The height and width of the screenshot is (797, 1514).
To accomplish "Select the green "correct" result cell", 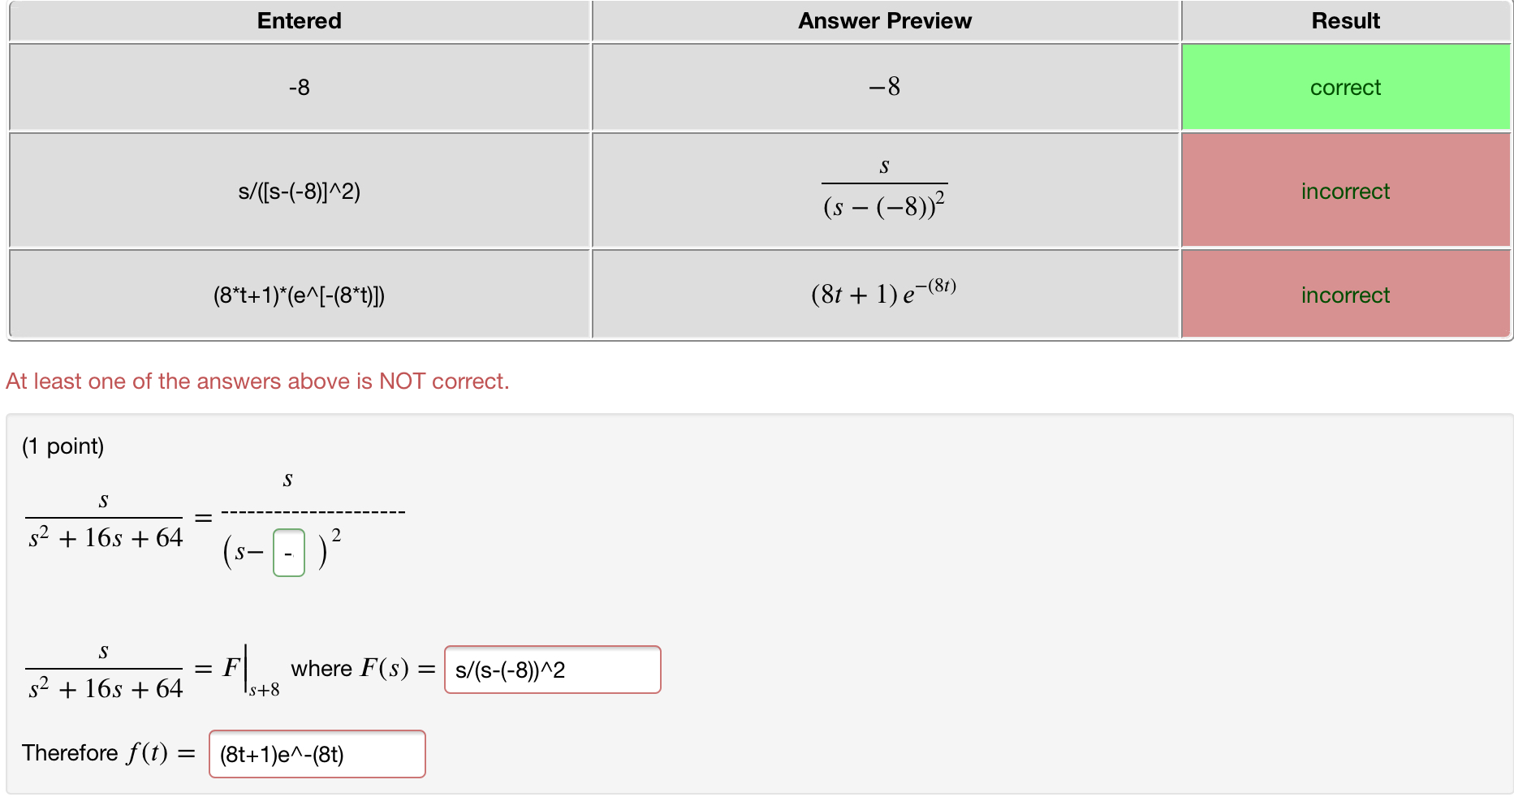I will (x=1344, y=87).
